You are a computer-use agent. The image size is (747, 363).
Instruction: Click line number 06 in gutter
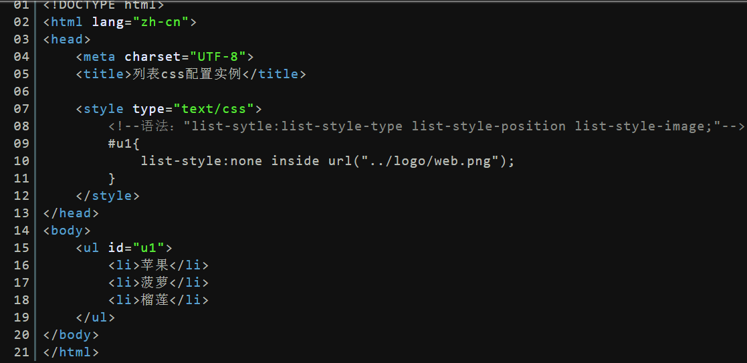coord(21,91)
